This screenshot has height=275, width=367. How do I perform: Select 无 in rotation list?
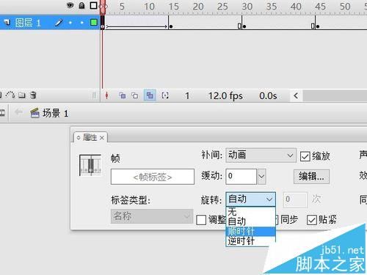coord(250,212)
